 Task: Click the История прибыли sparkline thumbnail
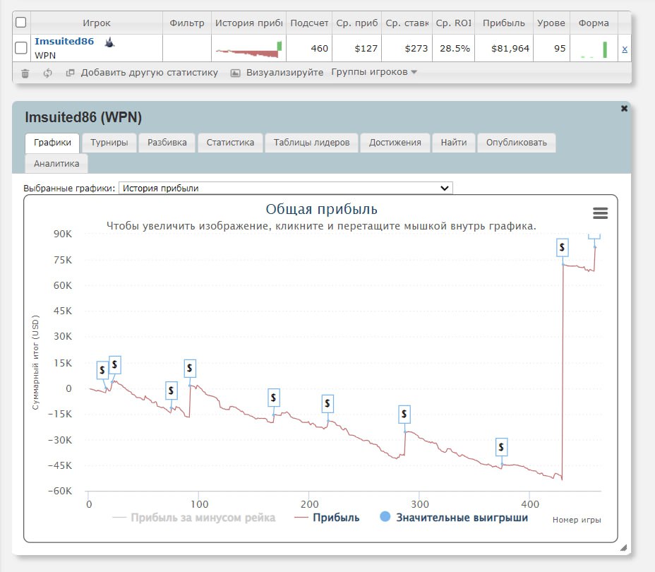coord(248,49)
